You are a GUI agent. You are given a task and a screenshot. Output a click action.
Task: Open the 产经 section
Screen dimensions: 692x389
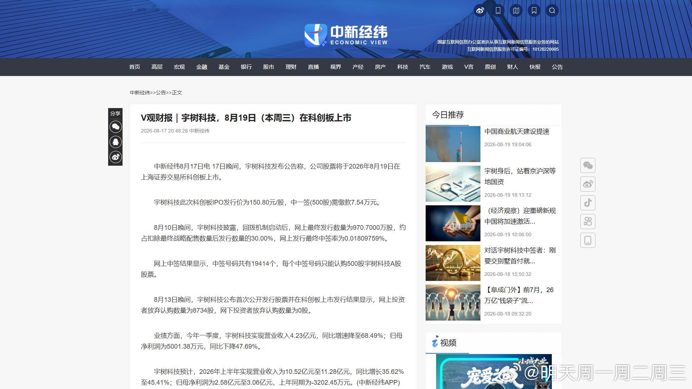(x=358, y=67)
